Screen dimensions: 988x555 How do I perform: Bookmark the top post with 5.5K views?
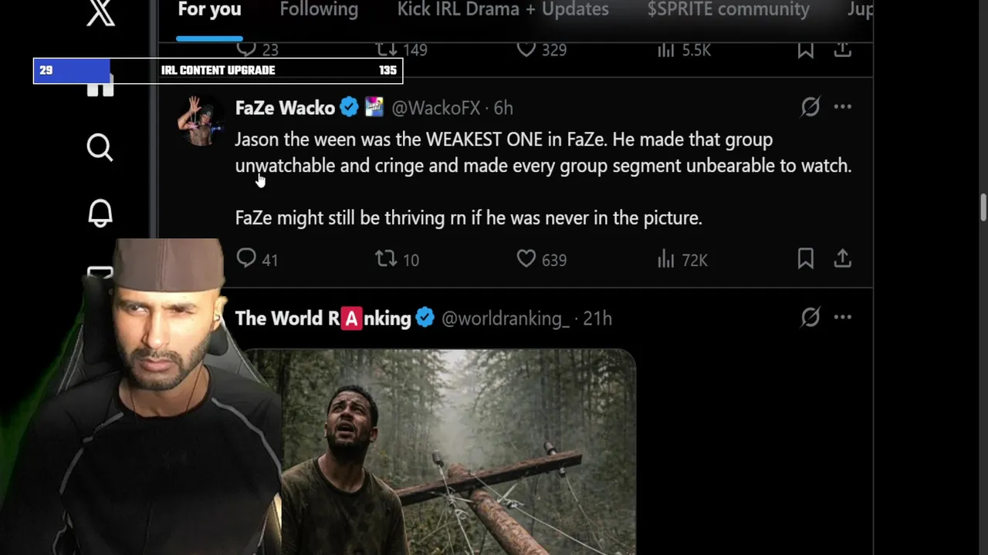pos(805,50)
